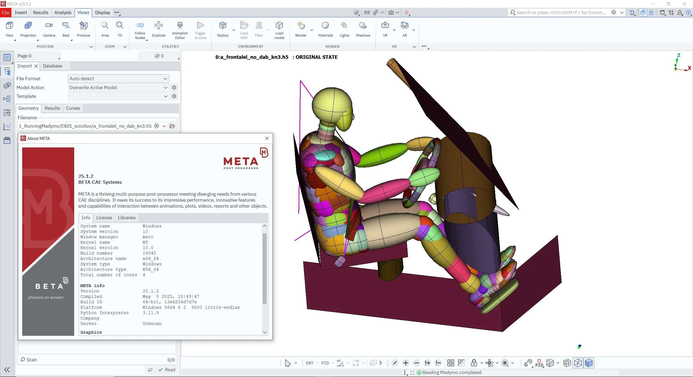The width and height of the screenshot is (693, 377).
Task: Click the About META info scrollbar
Action: 265,268
